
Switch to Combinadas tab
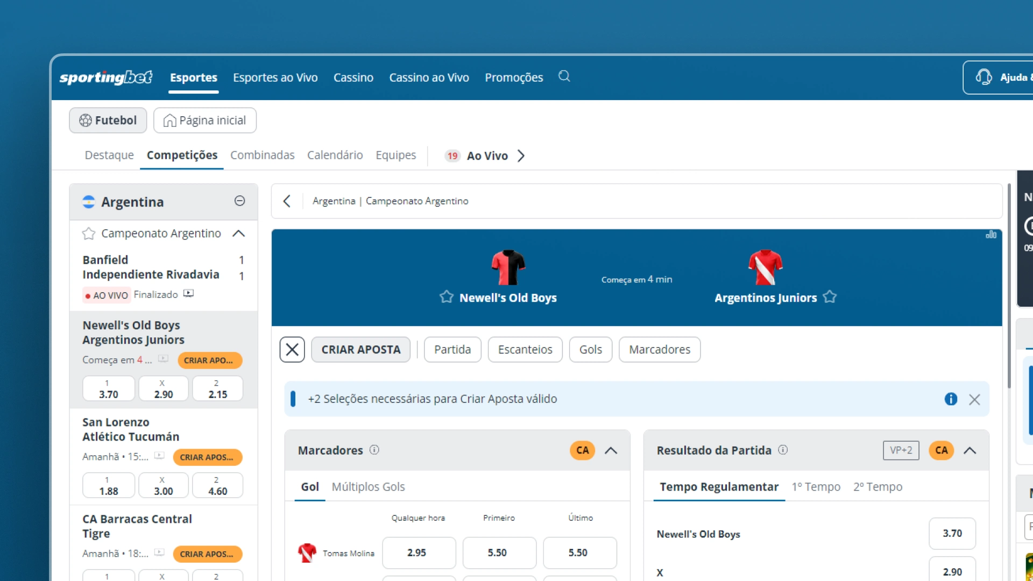pyautogui.click(x=263, y=155)
